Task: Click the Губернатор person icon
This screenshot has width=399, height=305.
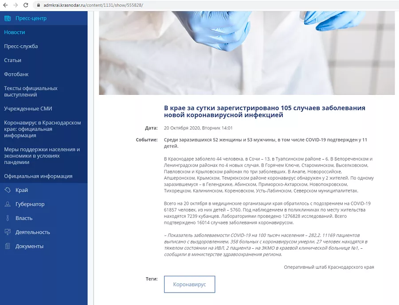Action: [x=7, y=204]
